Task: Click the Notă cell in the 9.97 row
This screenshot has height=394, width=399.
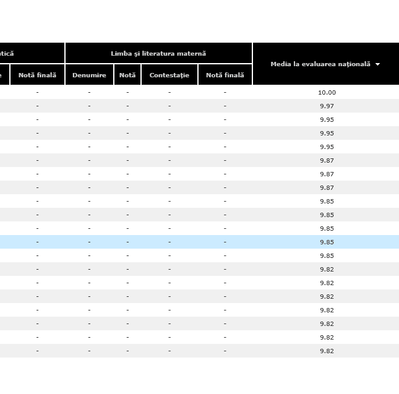Action: pyautogui.click(x=127, y=106)
